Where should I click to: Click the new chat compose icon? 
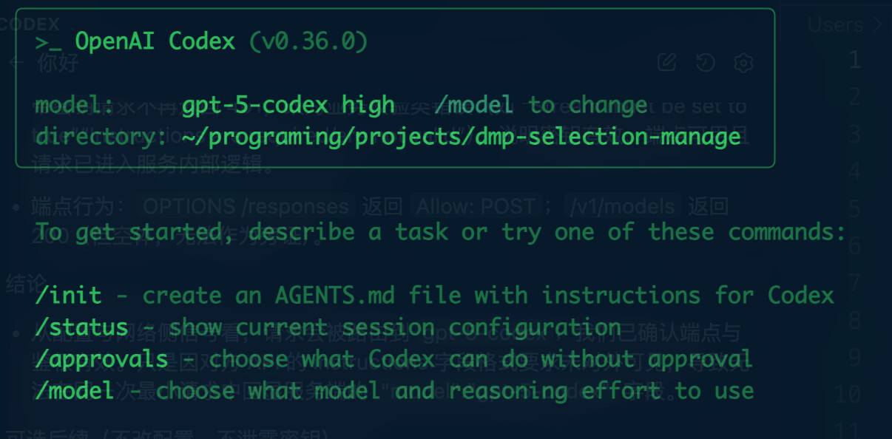point(666,63)
